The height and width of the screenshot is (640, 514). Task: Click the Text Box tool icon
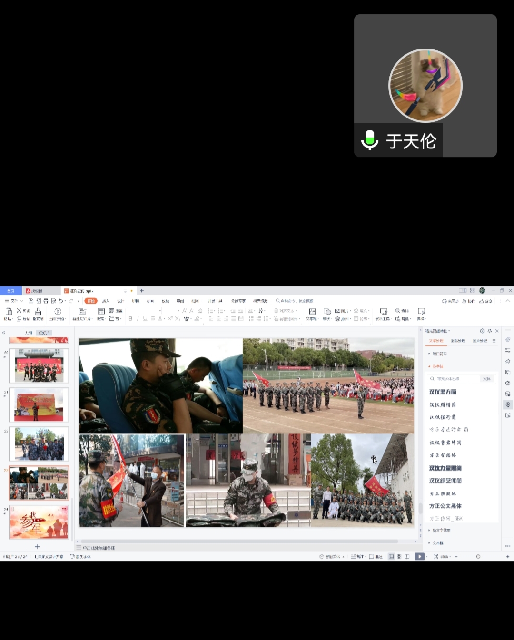pos(312,311)
